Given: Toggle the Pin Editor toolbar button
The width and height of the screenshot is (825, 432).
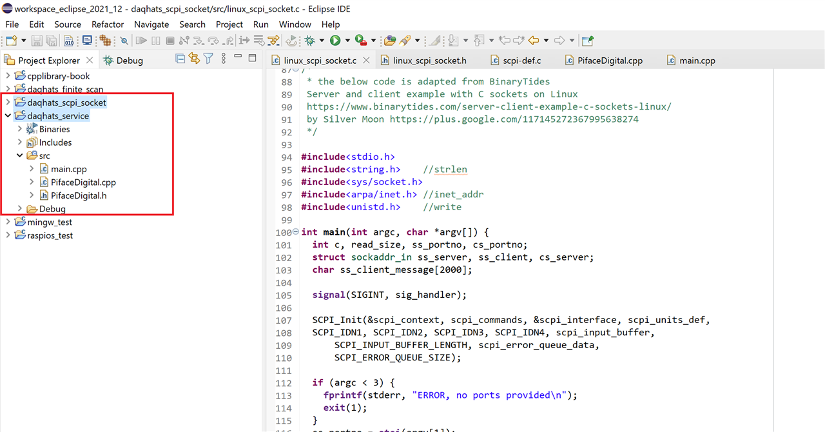Looking at the screenshot, I should (x=587, y=41).
